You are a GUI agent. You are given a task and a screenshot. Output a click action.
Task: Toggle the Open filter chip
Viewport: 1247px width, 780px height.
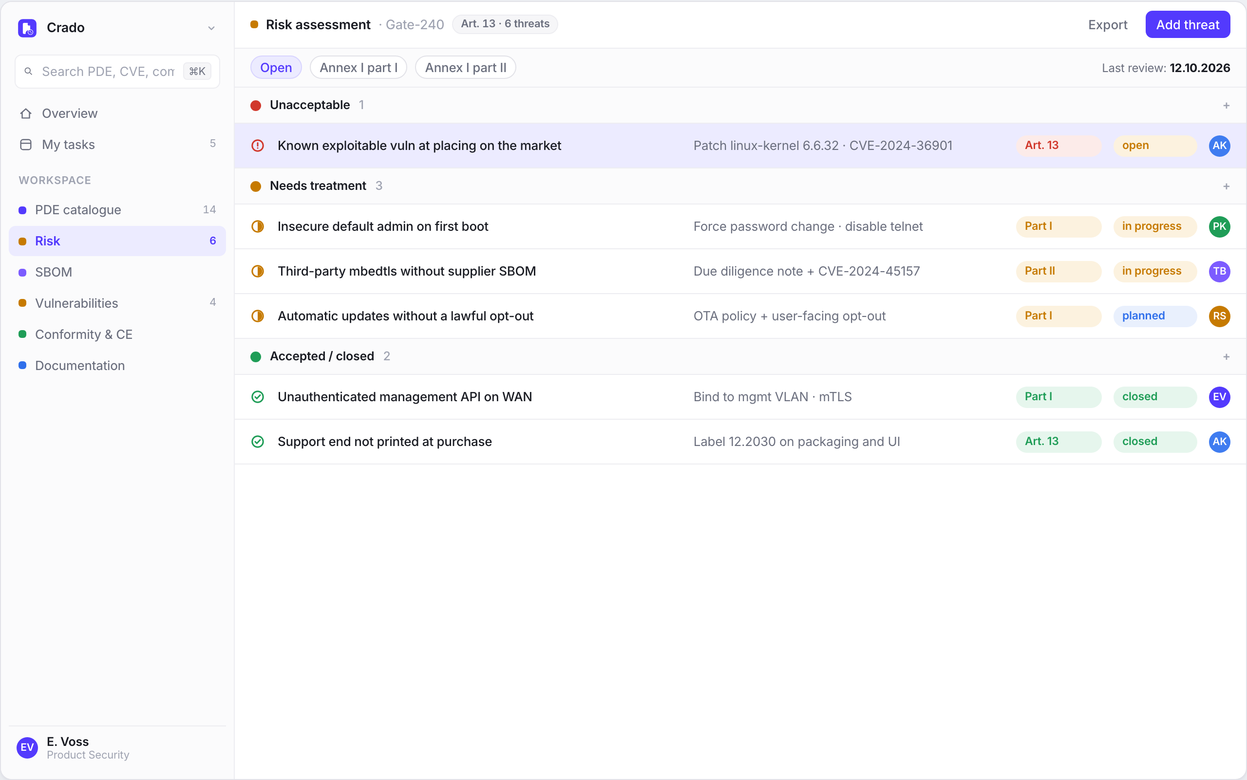(276, 68)
